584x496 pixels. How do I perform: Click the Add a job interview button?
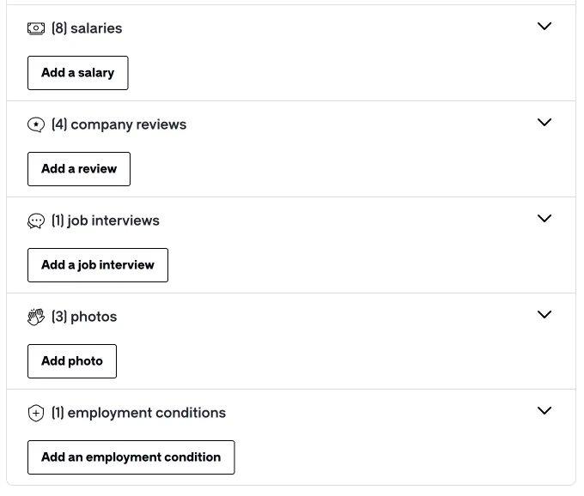point(98,265)
